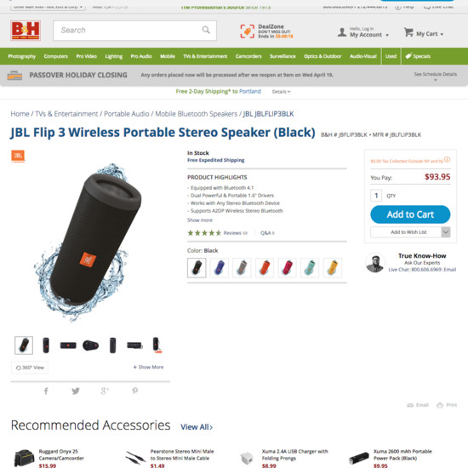
Task: Click the Print icon
Action: (440, 405)
